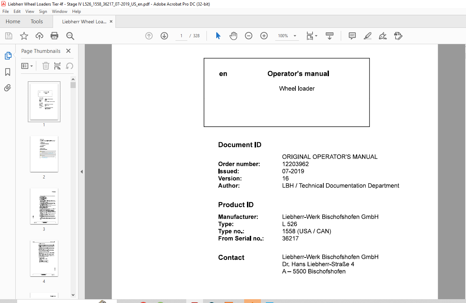Open the Attachments paperclip panel
The image size is (466, 303).
point(8,88)
